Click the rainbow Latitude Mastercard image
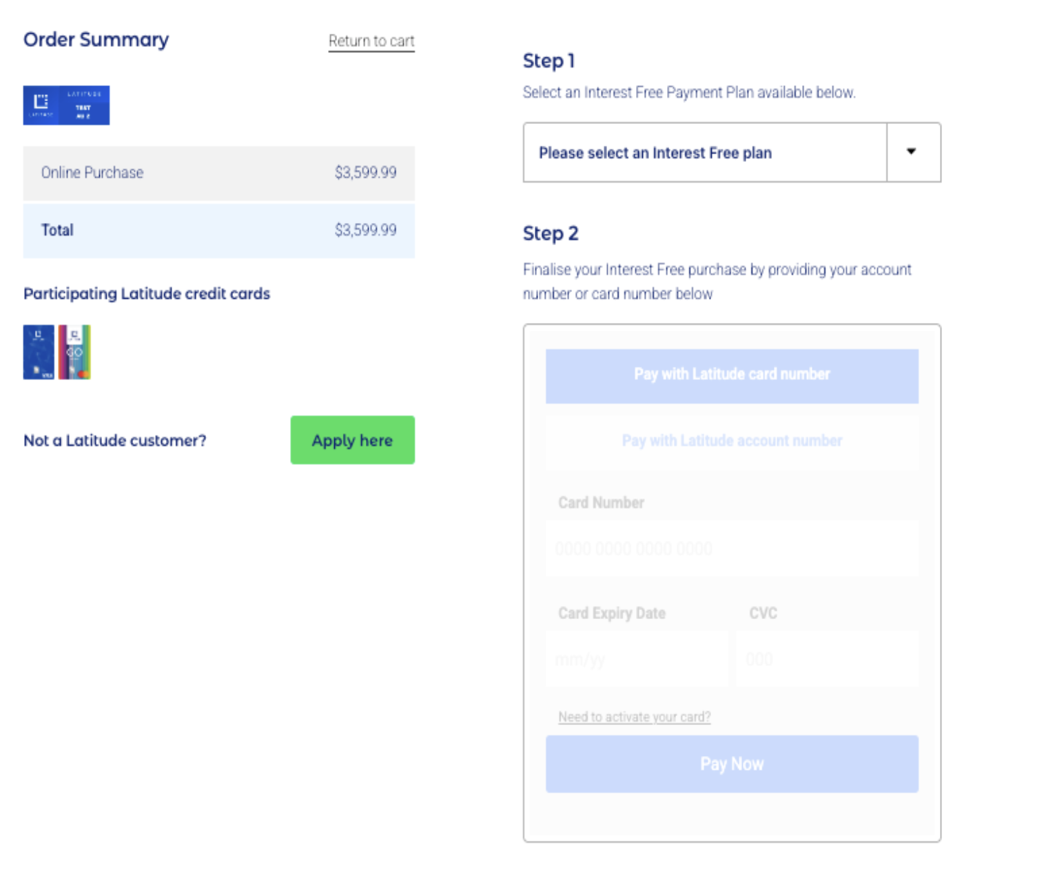Viewport: 1046px width, 869px height. tap(74, 352)
